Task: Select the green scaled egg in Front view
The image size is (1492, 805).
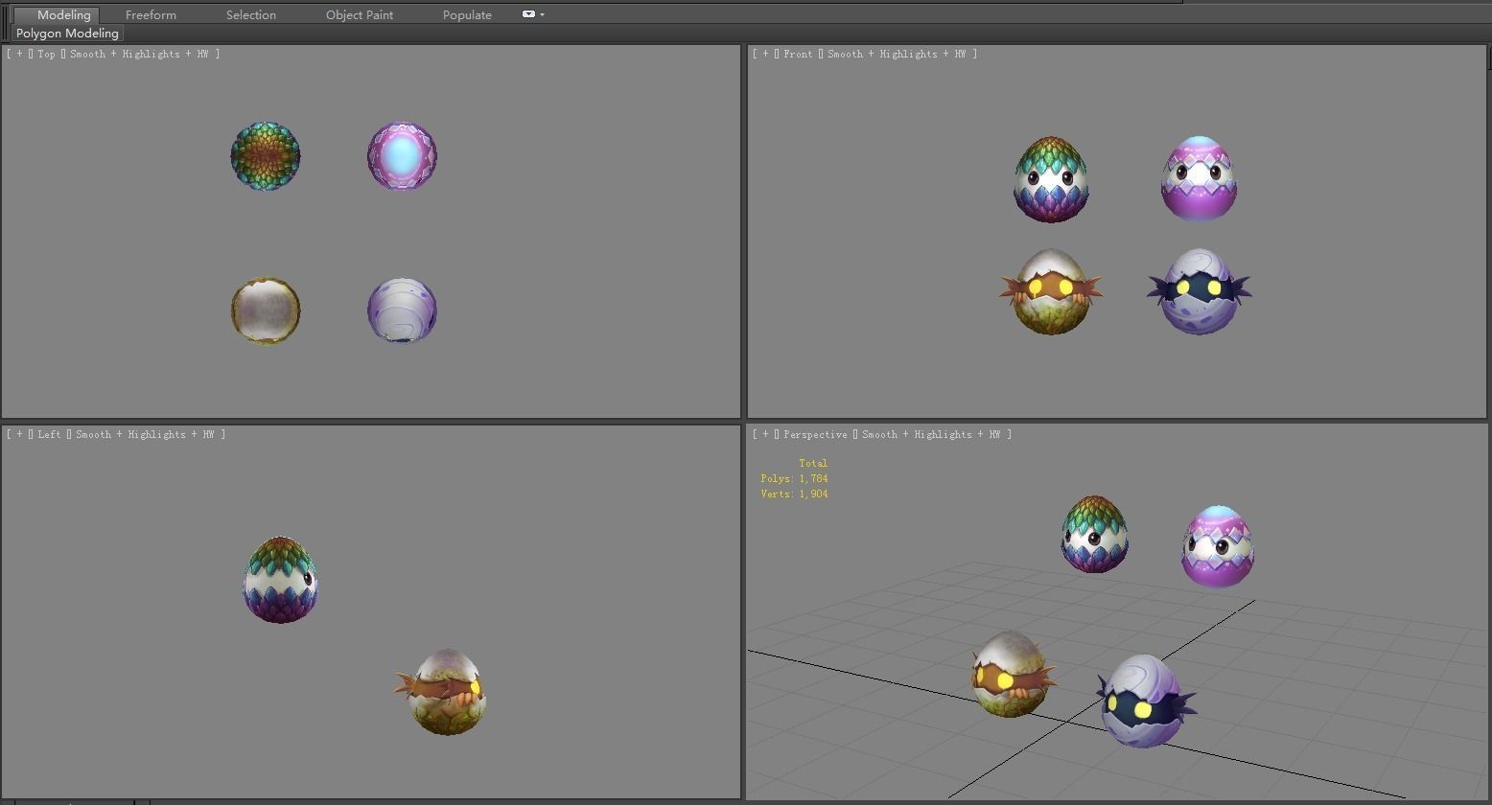Action: pos(1051,180)
